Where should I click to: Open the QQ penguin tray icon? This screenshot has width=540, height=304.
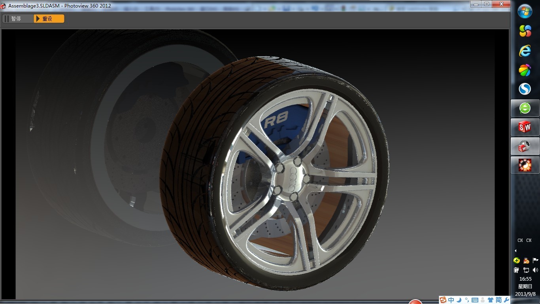click(526, 260)
